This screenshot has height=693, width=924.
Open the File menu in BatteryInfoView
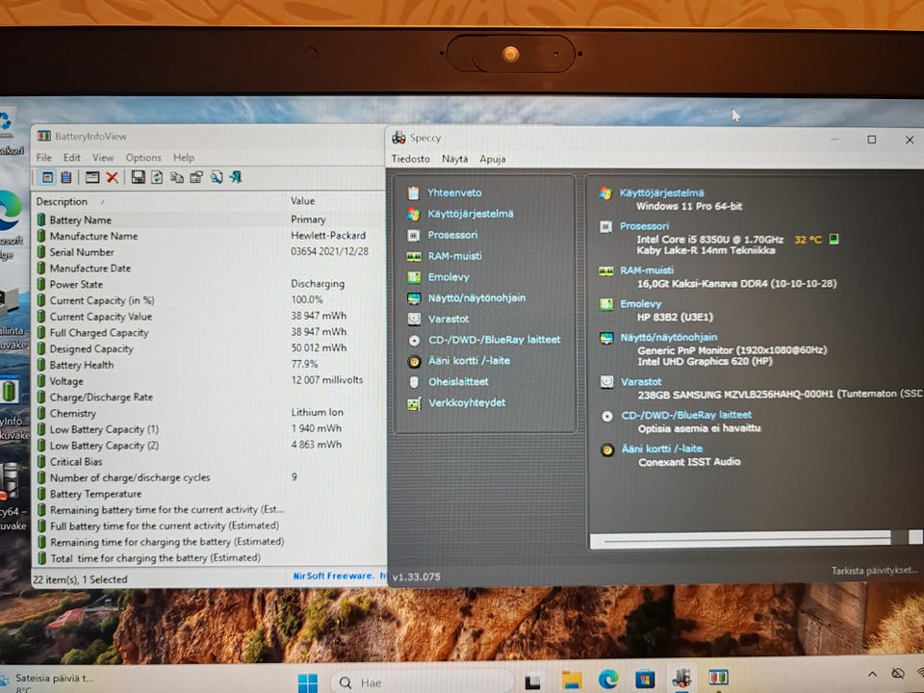pyautogui.click(x=44, y=157)
